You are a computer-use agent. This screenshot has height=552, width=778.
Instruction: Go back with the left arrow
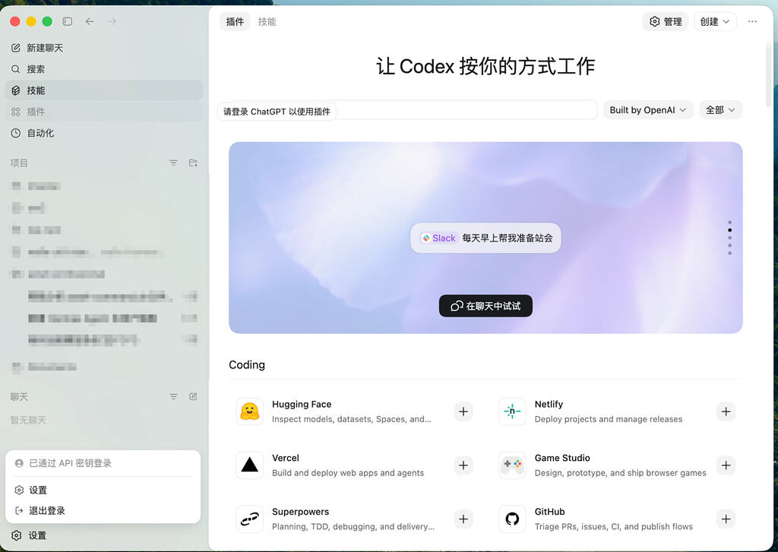point(90,21)
